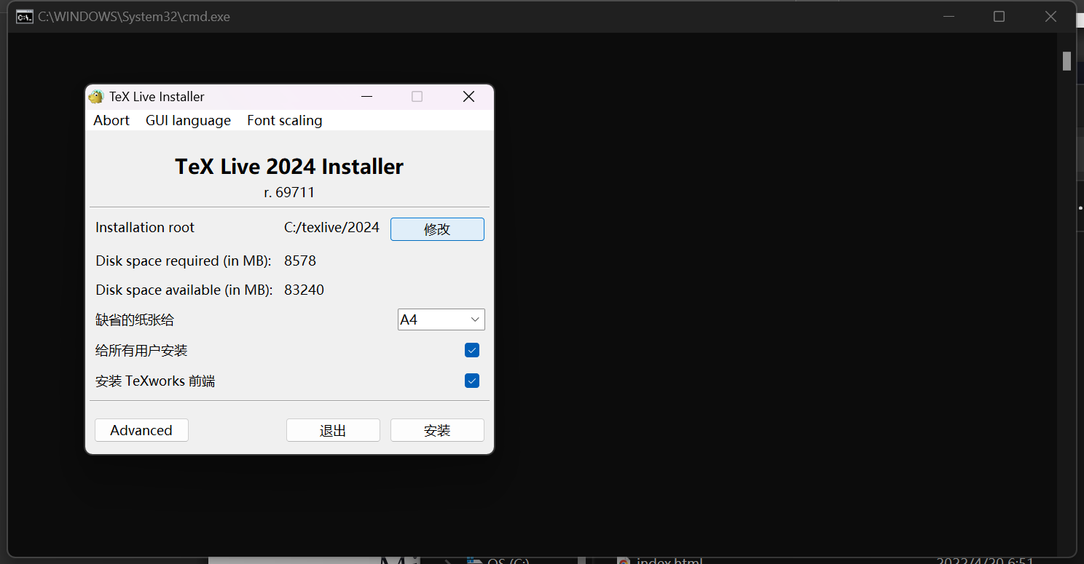1084x564 pixels.
Task: Open the Abort menu
Action: pos(111,121)
